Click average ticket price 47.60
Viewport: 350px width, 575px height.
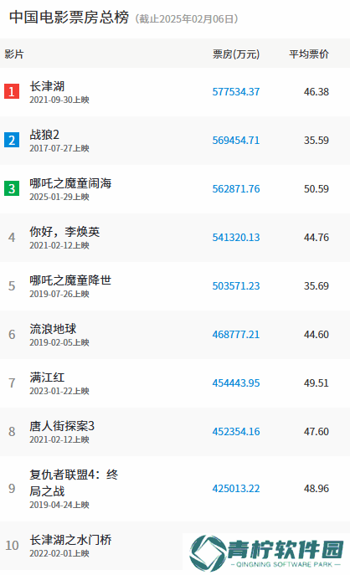pos(317,432)
